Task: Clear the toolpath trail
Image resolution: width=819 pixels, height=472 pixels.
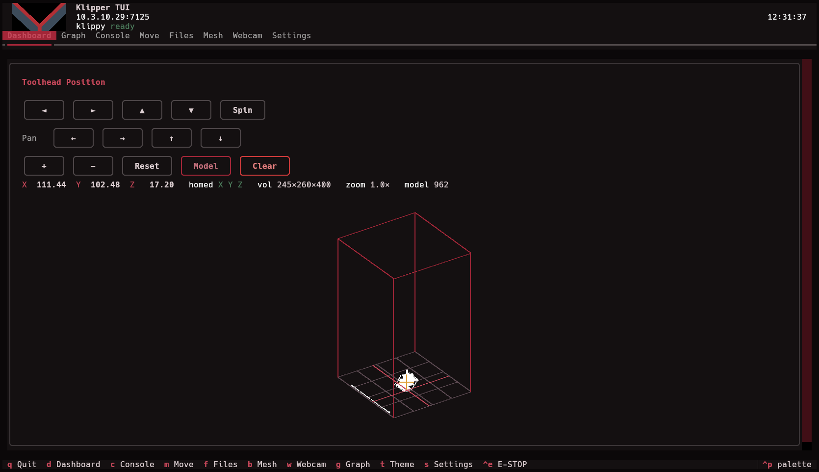Action: pyautogui.click(x=265, y=166)
